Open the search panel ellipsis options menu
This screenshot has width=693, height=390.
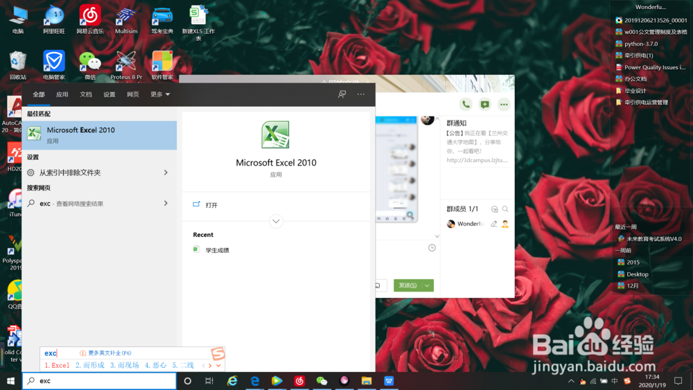point(360,94)
